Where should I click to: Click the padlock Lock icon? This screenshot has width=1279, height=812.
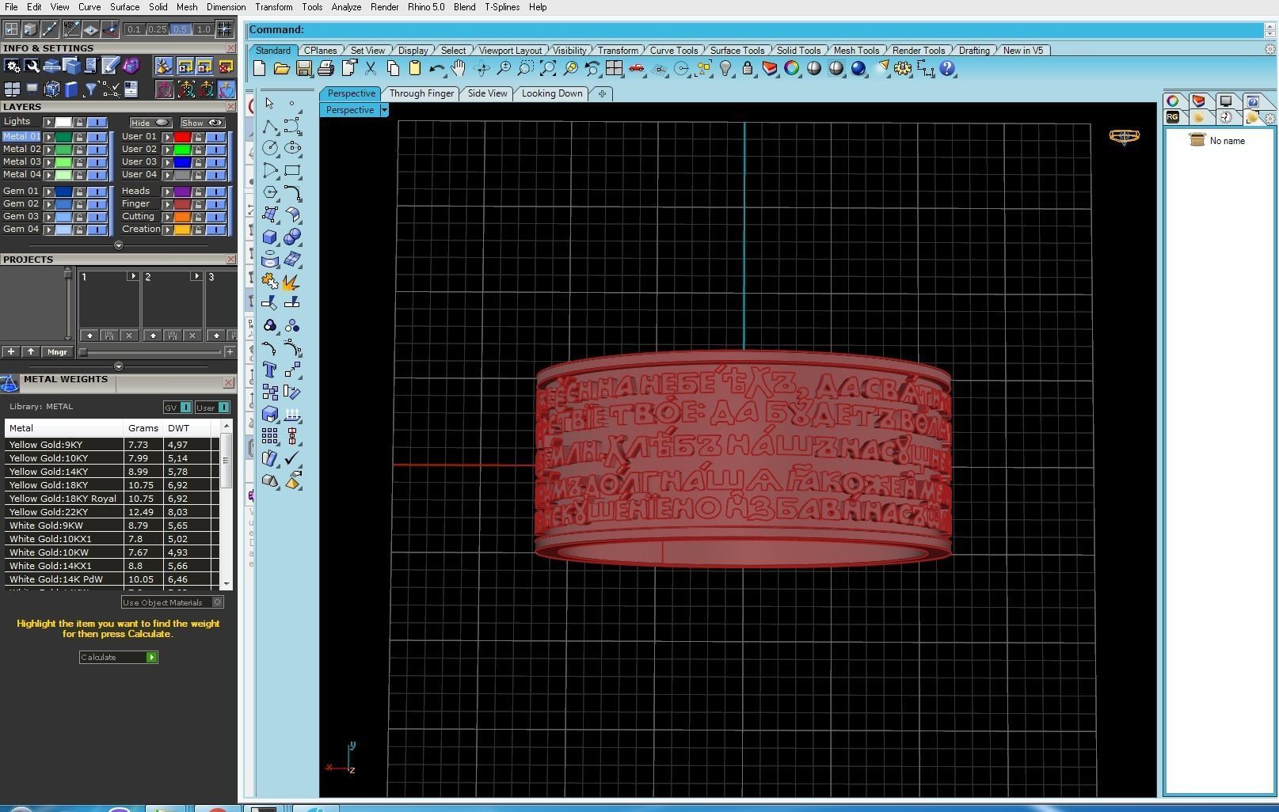click(x=748, y=69)
